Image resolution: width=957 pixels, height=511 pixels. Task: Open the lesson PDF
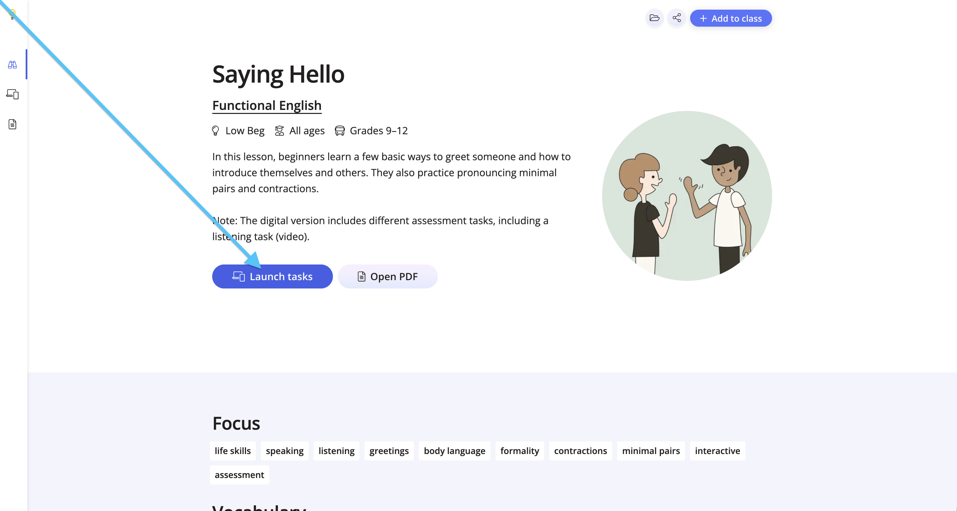click(388, 276)
